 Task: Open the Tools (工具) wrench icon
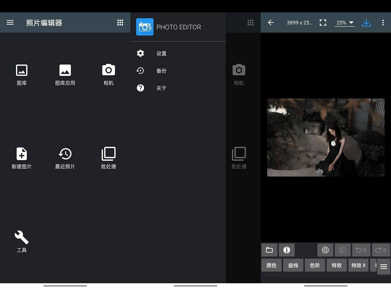click(x=22, y=241)
